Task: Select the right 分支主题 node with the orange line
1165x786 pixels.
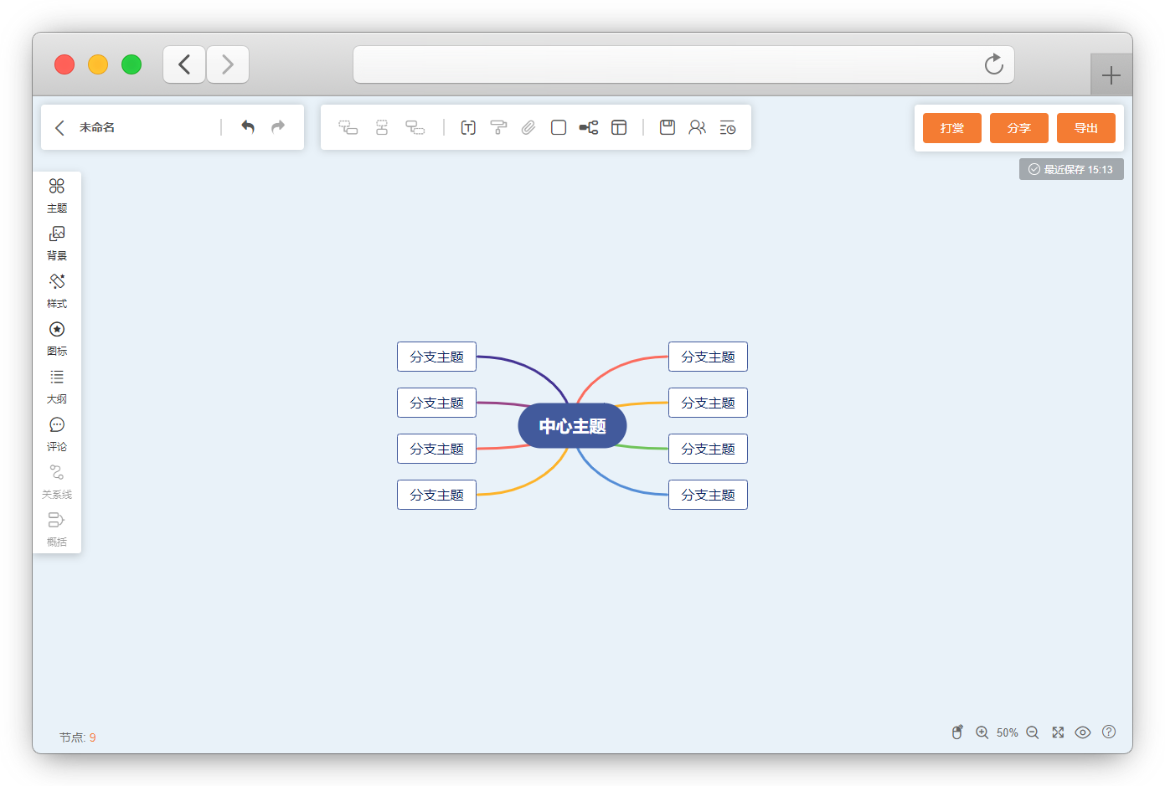Action: click(x=708, y=403)
